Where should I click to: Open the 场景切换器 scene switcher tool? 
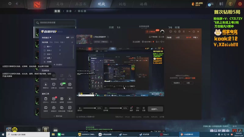point(62,109)
